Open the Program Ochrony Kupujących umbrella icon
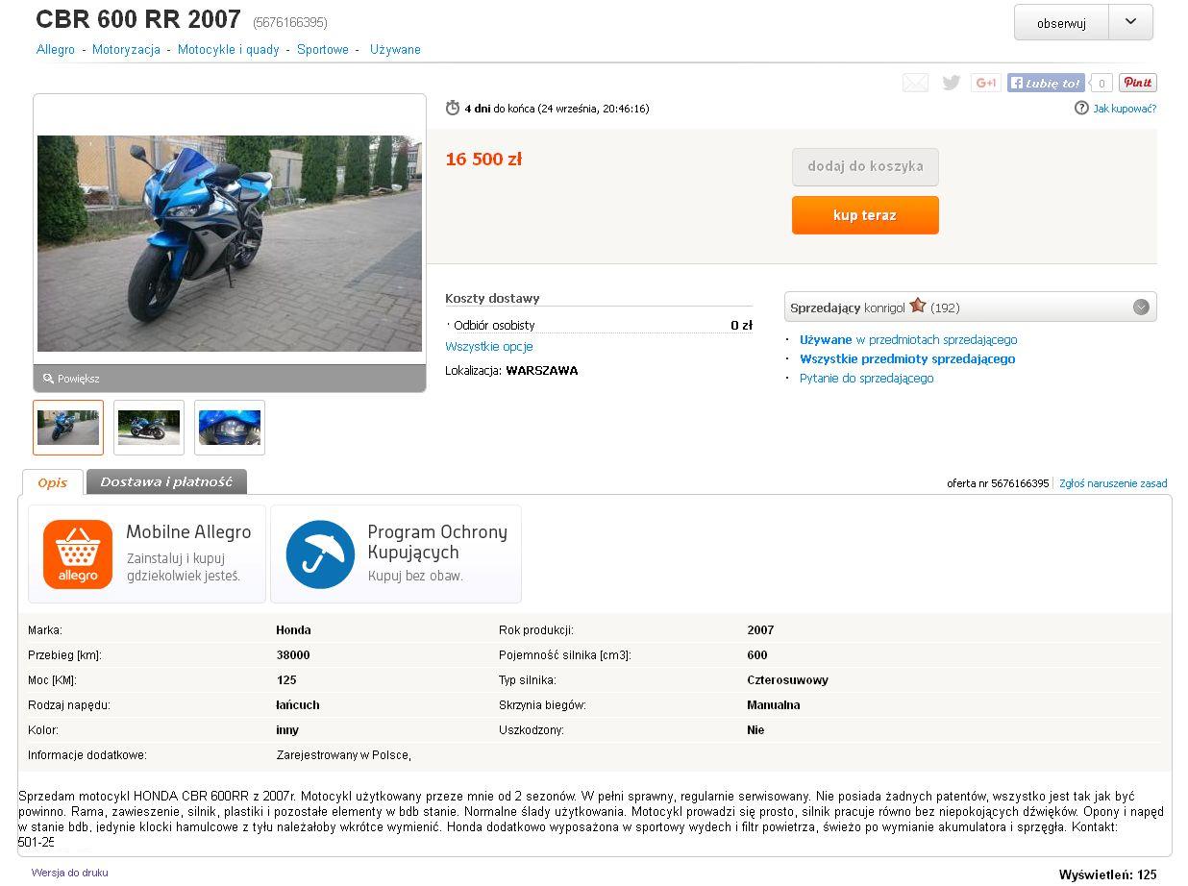Image resolution: width=1188 pixels, height=886 pixels. coord(320,554)
